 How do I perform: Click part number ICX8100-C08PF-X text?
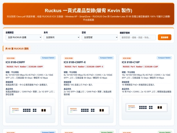click(84, 67)
